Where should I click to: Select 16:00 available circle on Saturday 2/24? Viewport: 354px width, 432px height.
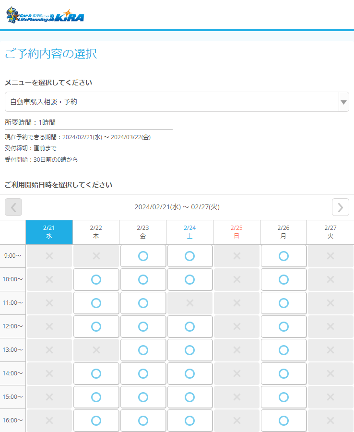(x=189, y=420)
